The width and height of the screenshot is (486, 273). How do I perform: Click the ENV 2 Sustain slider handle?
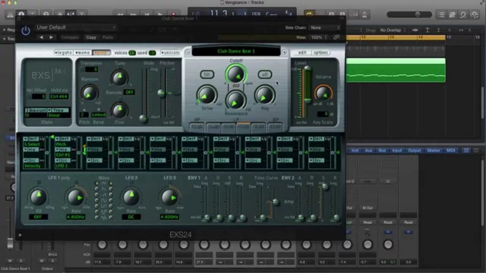(324, 187)
